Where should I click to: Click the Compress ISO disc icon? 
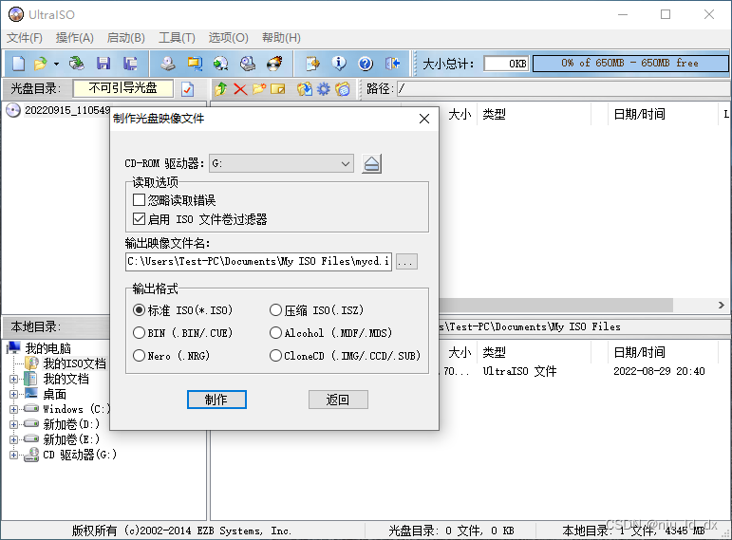(221, 64)
